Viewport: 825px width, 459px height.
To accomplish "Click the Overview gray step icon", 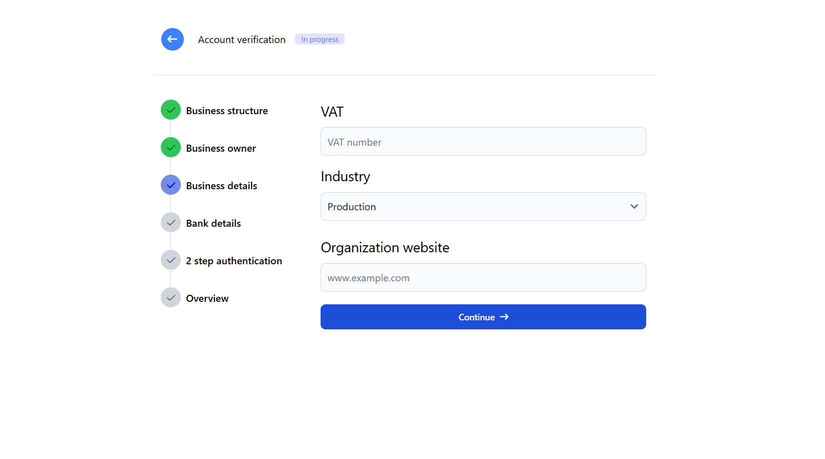I will 171,297.
